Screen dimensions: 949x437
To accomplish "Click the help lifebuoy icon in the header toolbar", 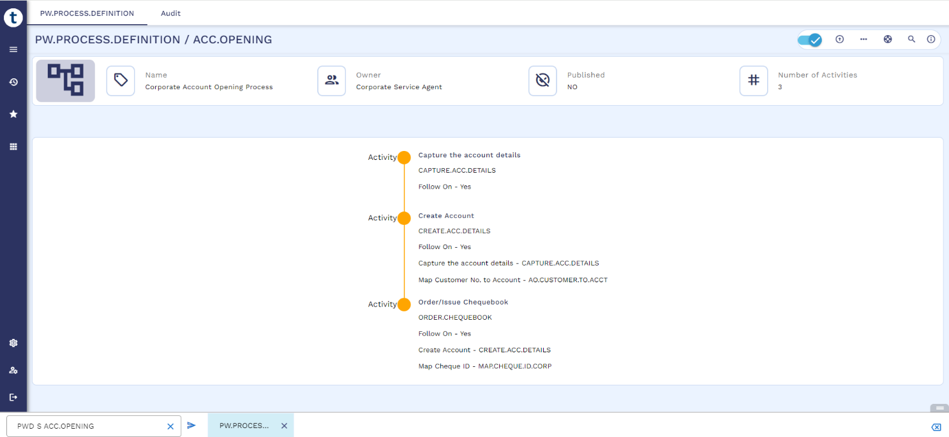I will [x=887, y=39].
